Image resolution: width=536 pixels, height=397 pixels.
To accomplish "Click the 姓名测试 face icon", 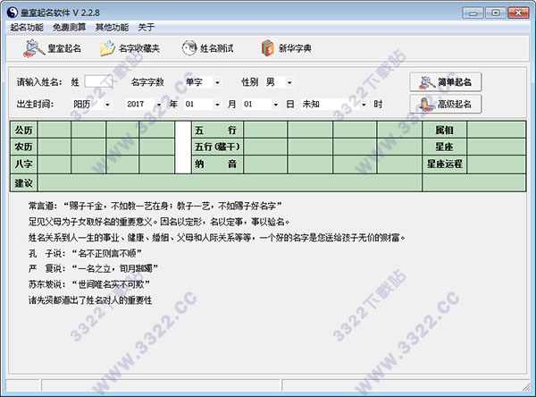I will pos(189,48).
